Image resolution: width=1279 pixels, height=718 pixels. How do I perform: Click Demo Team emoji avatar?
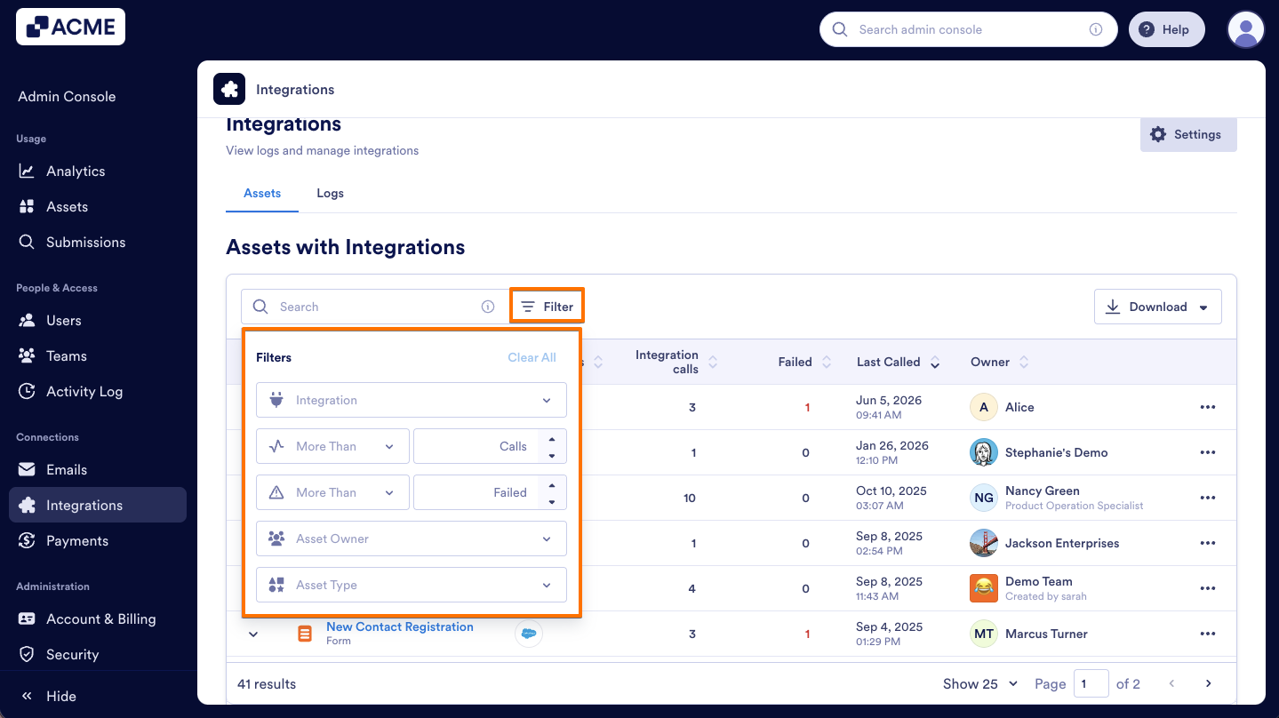coord(983,588)
